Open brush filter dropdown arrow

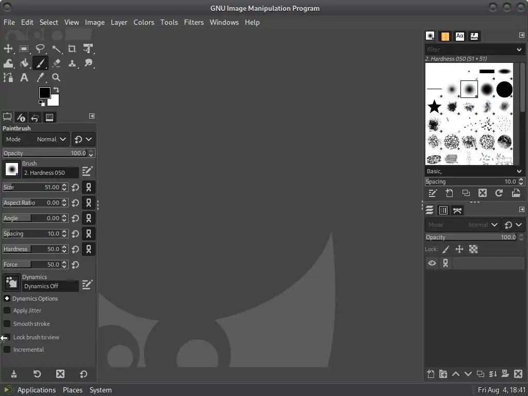(x=519, y=49)
